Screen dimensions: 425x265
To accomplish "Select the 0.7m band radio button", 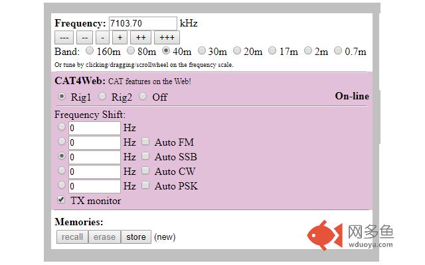I will pyautogui.click(x=338, y=50).
